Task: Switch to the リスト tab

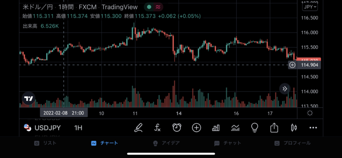Action: [x=45, y=143]
